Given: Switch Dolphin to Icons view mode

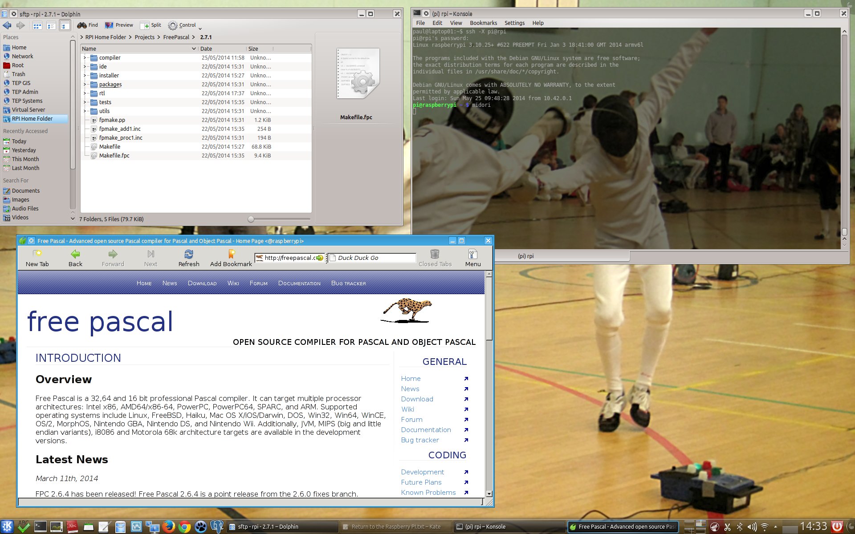Looking at the screenshot, I should 37,25.
